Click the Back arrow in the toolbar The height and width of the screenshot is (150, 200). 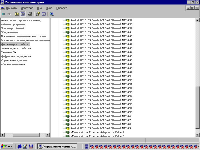[x=3, y=14]
